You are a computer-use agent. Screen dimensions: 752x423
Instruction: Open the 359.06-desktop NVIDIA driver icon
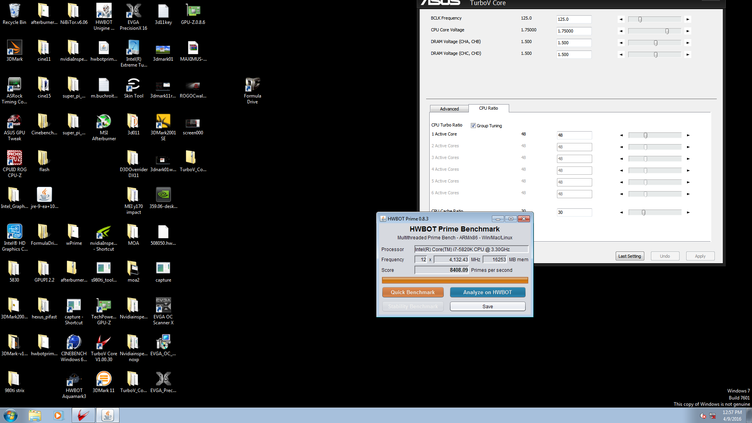point(163,198)
